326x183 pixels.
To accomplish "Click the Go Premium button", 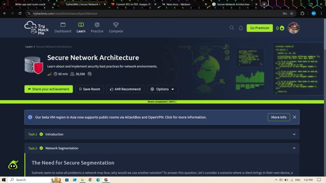I will pos(260,28).
